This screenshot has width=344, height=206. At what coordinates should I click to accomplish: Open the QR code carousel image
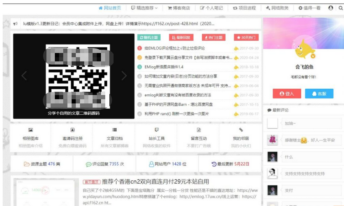point(78,77)
